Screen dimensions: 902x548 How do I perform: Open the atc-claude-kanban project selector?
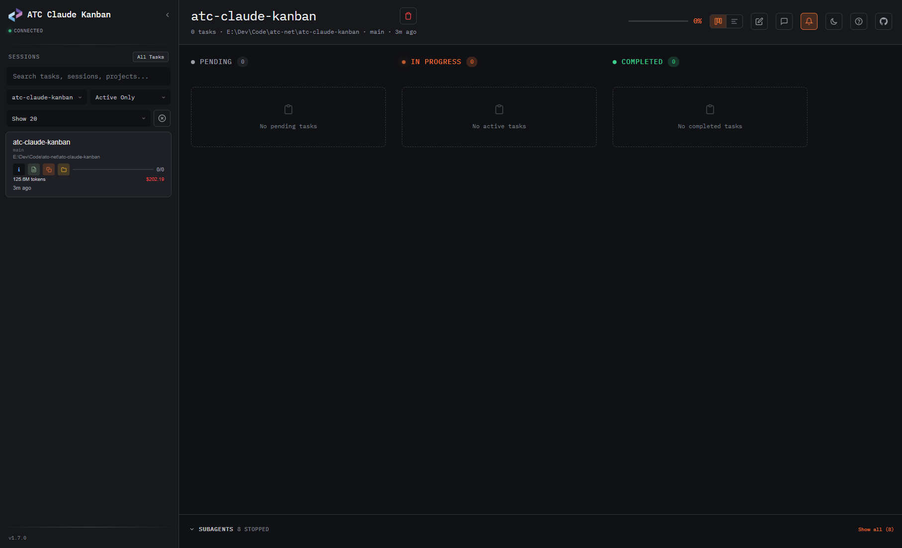click(46, 97)
